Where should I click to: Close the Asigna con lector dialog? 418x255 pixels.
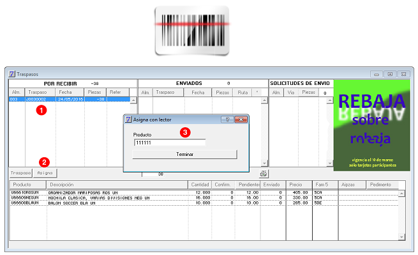pyautogui.click(x=241, y=120)
